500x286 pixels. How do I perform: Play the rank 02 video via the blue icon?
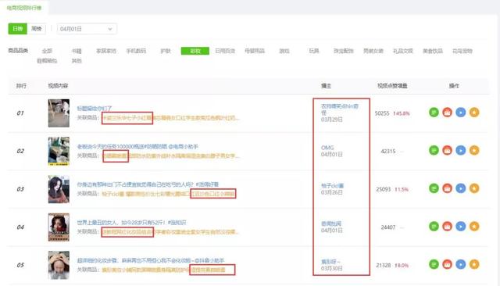[x=460, y=150]
